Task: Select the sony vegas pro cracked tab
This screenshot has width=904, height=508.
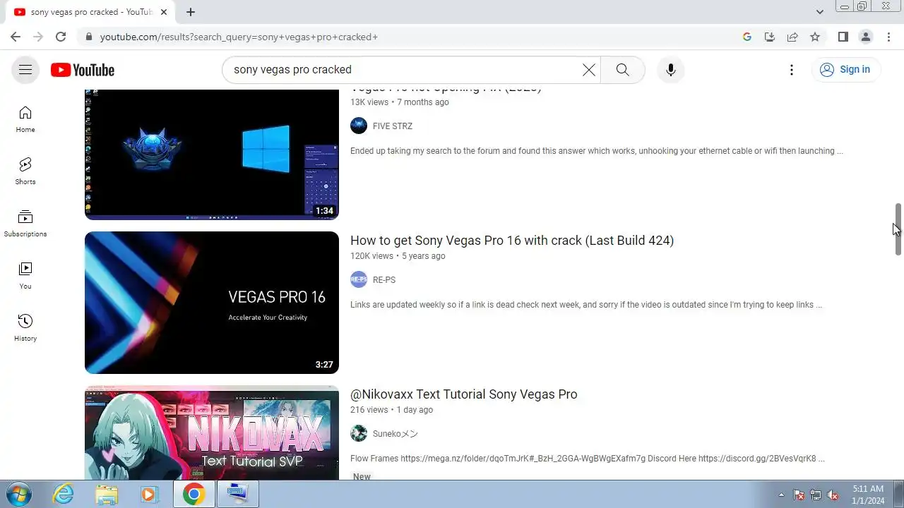Action: coord(92,12)
